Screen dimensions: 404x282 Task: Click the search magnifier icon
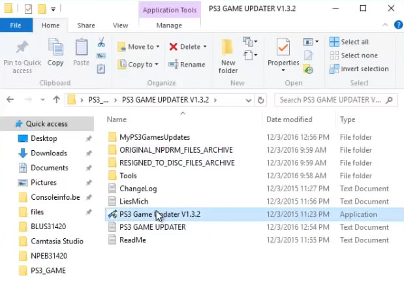pos(389,100)
